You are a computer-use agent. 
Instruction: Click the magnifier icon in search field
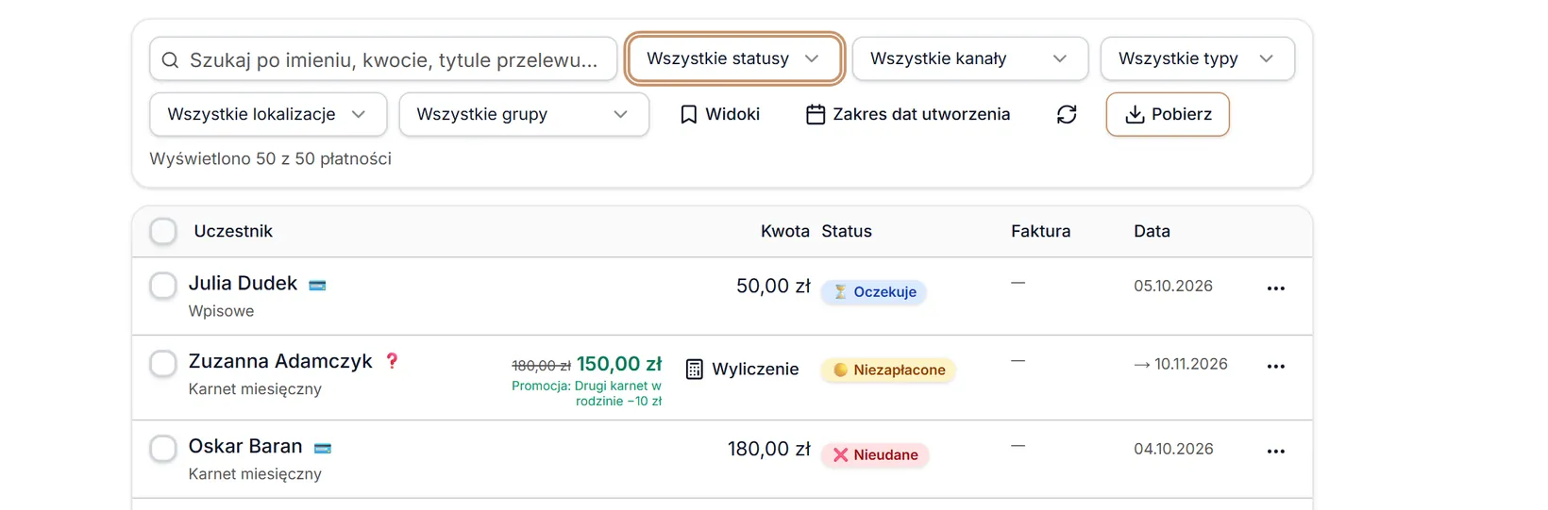click(x=170, y=60)
